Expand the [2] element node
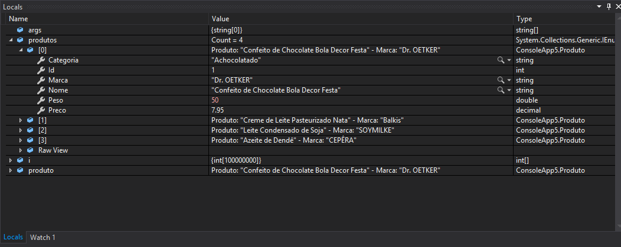This screenshot has width=621, height=247. pyautogui.click(x=21, y=130)
